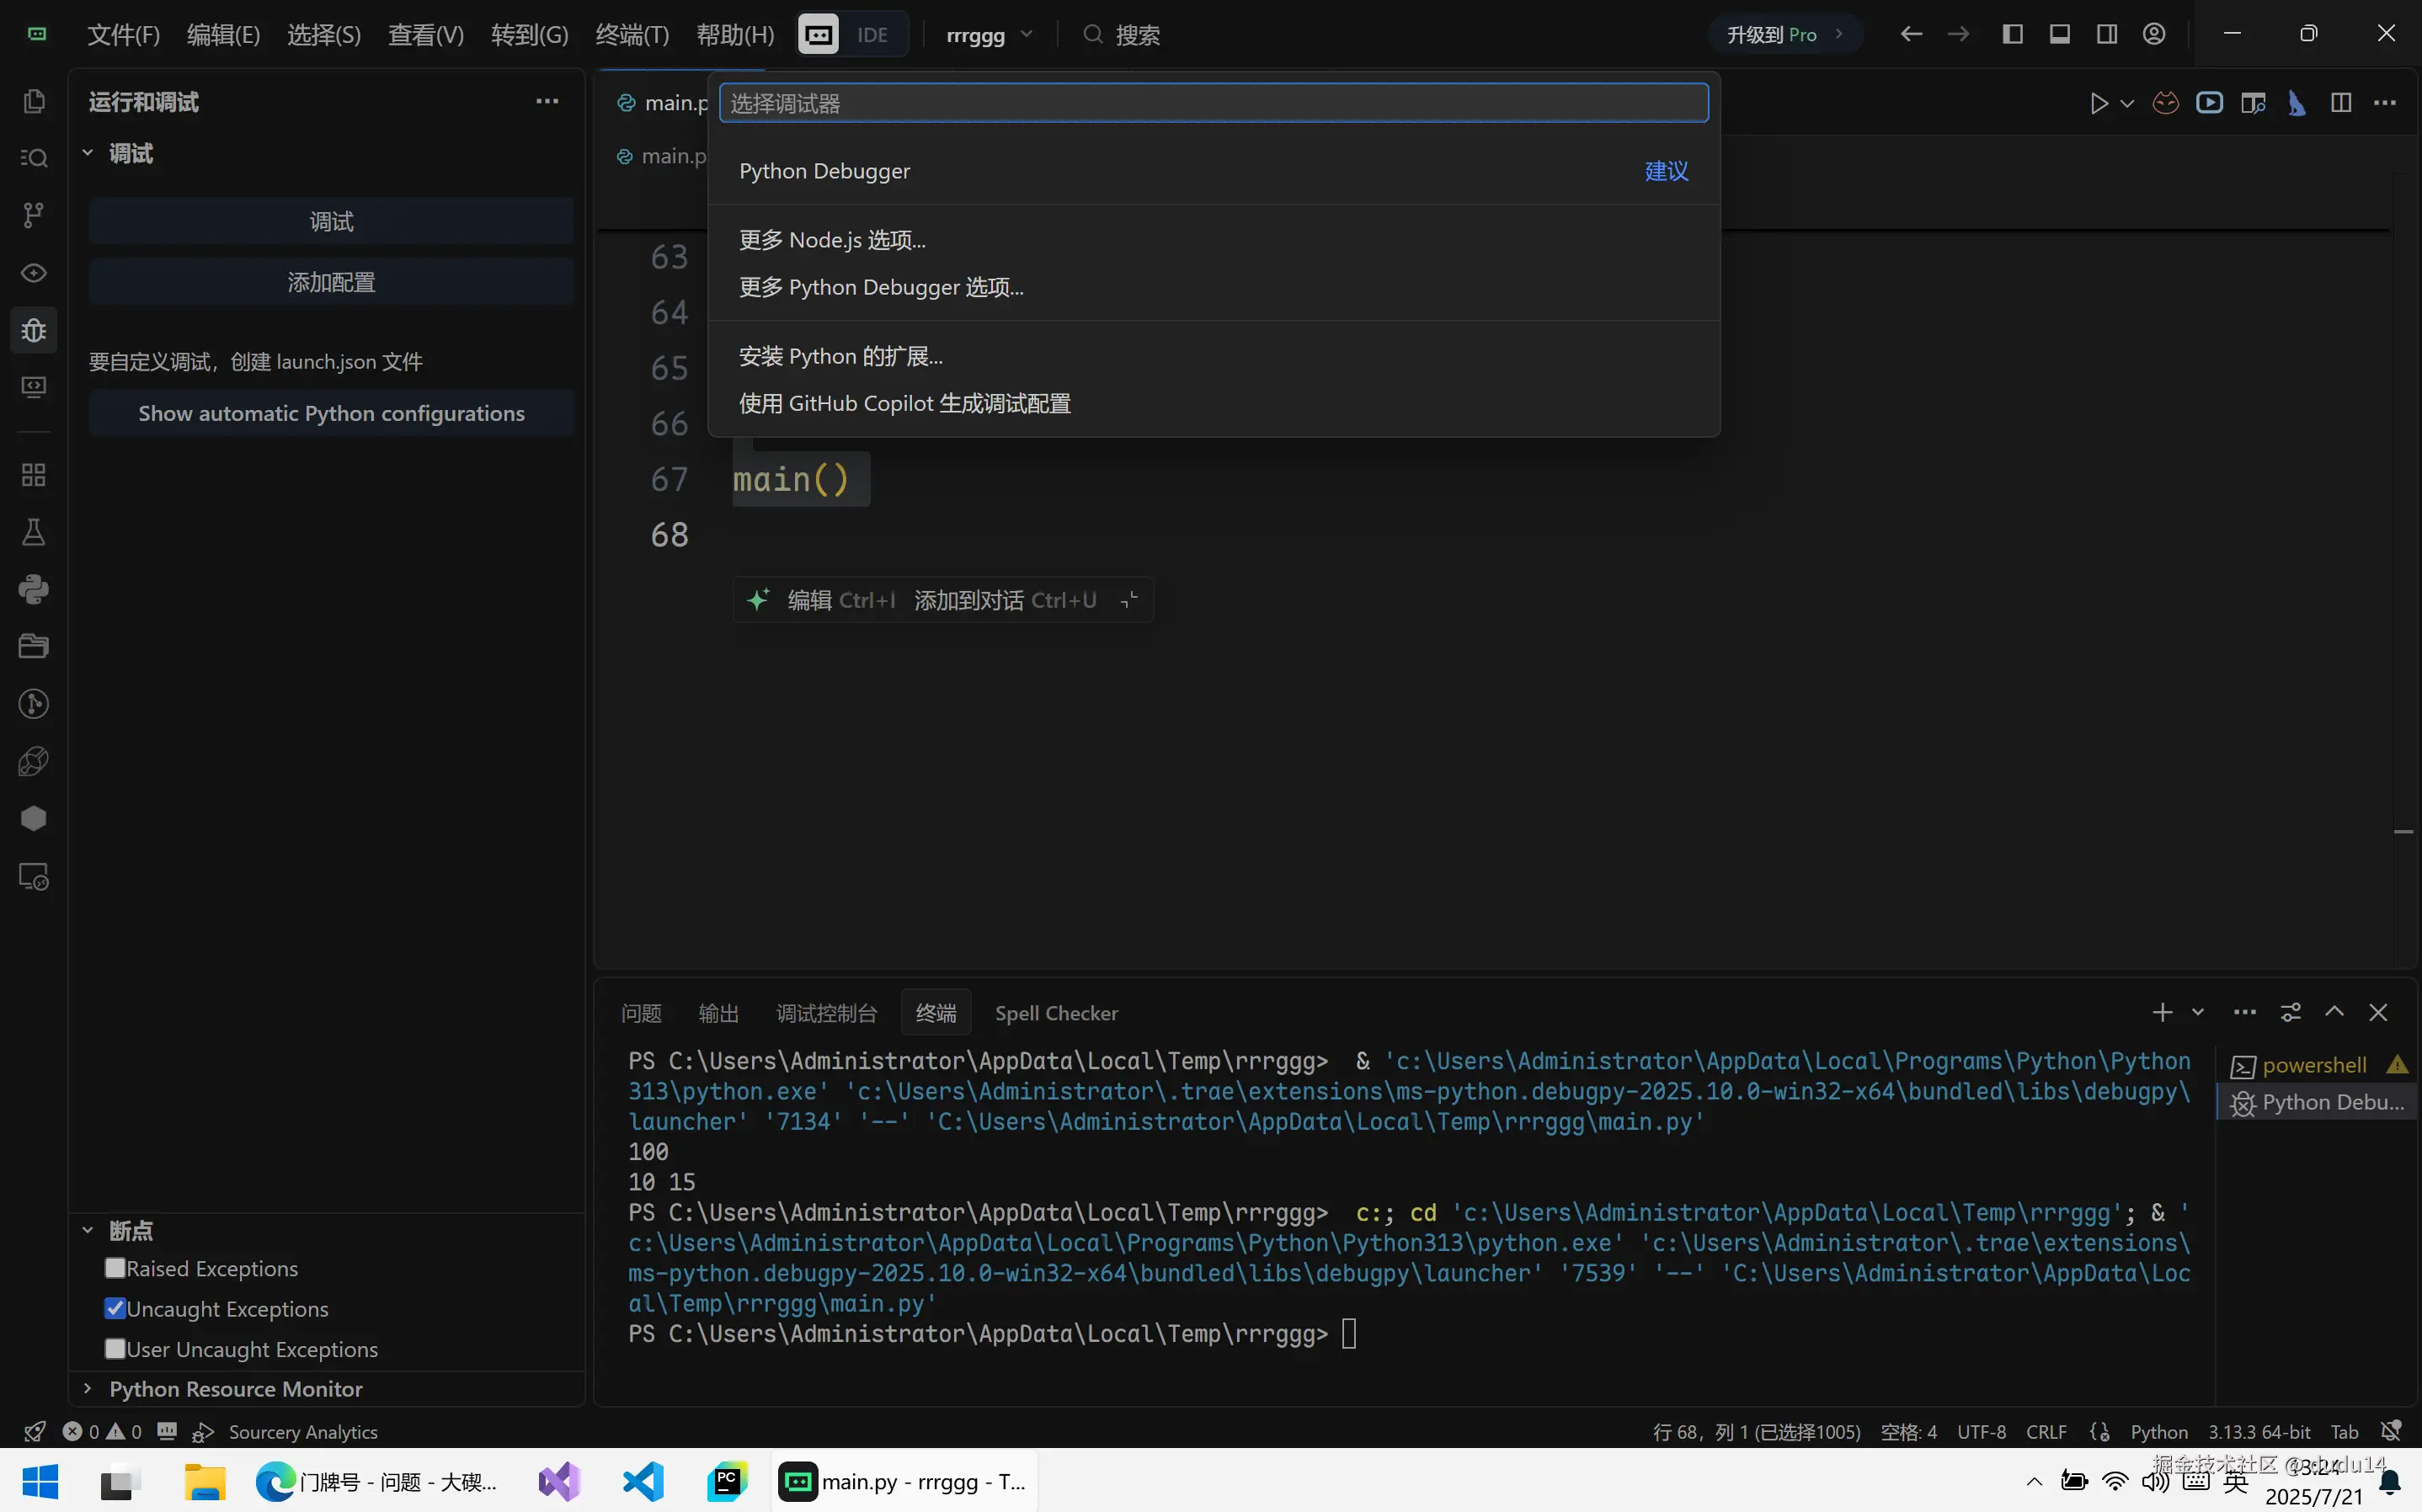2422x1512 pixels.
Task: Click the 选择调试器 input field
Action: [1212, 102]
